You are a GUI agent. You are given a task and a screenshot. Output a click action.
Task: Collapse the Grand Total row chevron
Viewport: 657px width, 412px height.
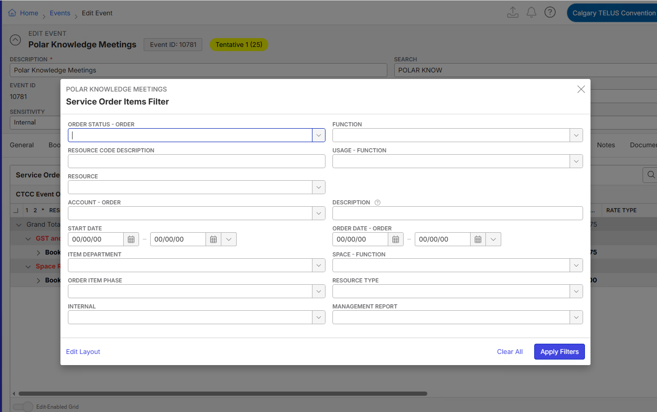tap(19, 225)
